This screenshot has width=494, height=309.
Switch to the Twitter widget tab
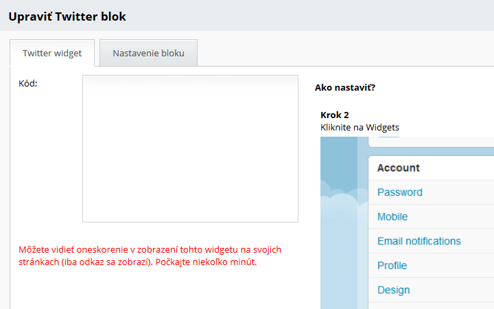[52, 53]
